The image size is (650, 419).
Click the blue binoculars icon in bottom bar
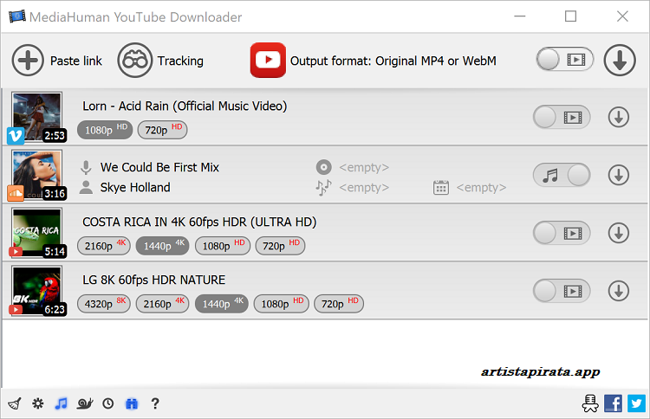132,403
